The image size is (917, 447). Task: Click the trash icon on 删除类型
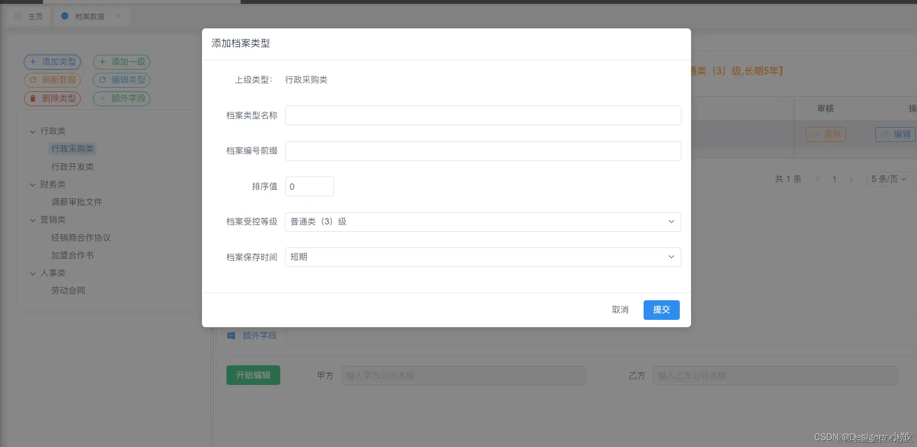pos(33,99)
